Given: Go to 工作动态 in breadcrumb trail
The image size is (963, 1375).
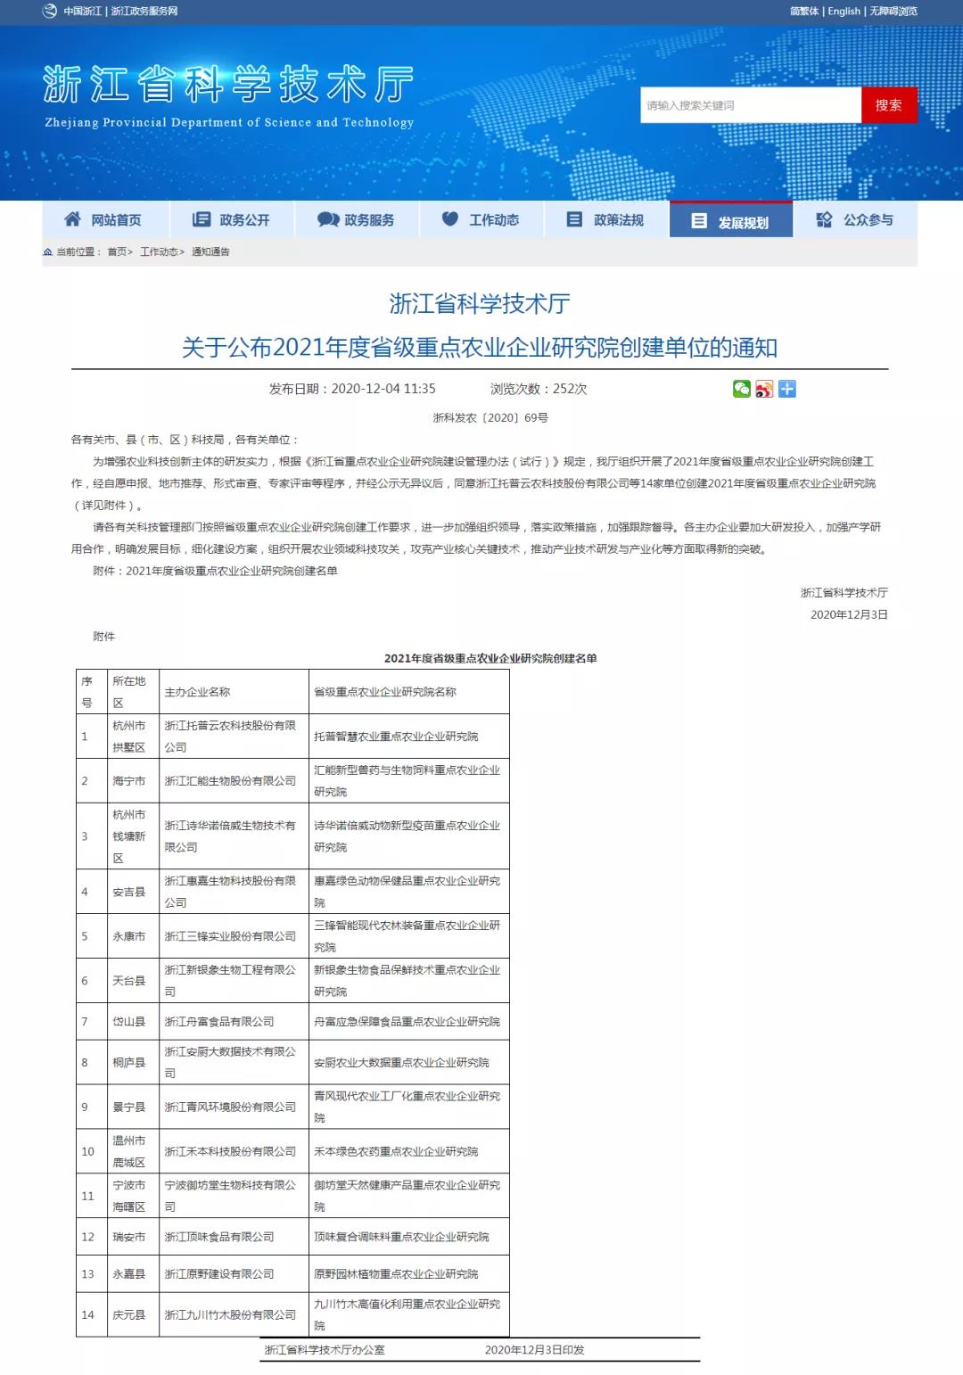Looking at the screenshot, I should [159, 252].
